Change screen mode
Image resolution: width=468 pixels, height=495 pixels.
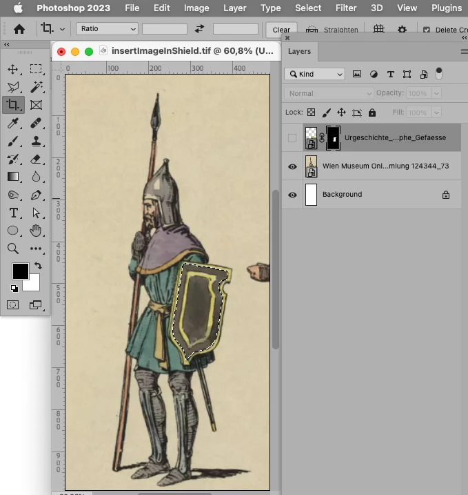click(36, 304)
